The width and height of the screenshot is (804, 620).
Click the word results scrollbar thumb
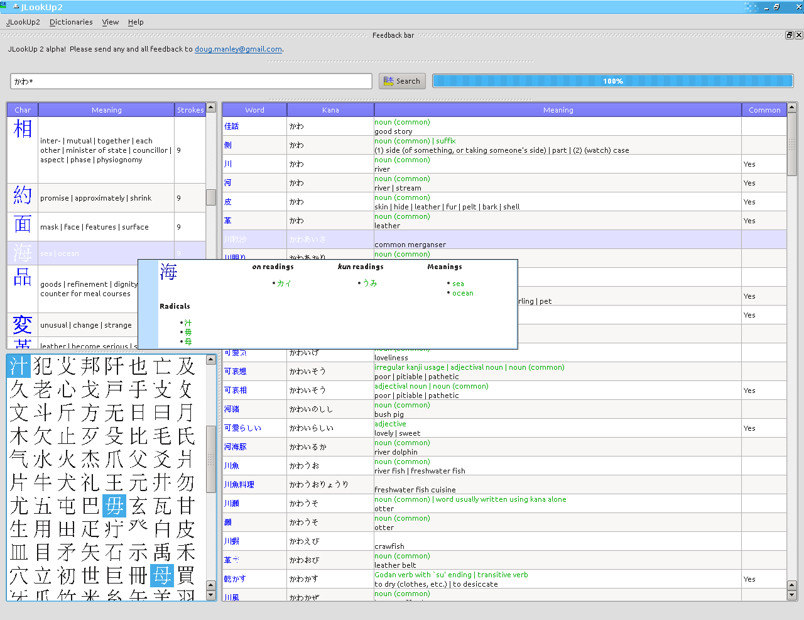[791, 145]
